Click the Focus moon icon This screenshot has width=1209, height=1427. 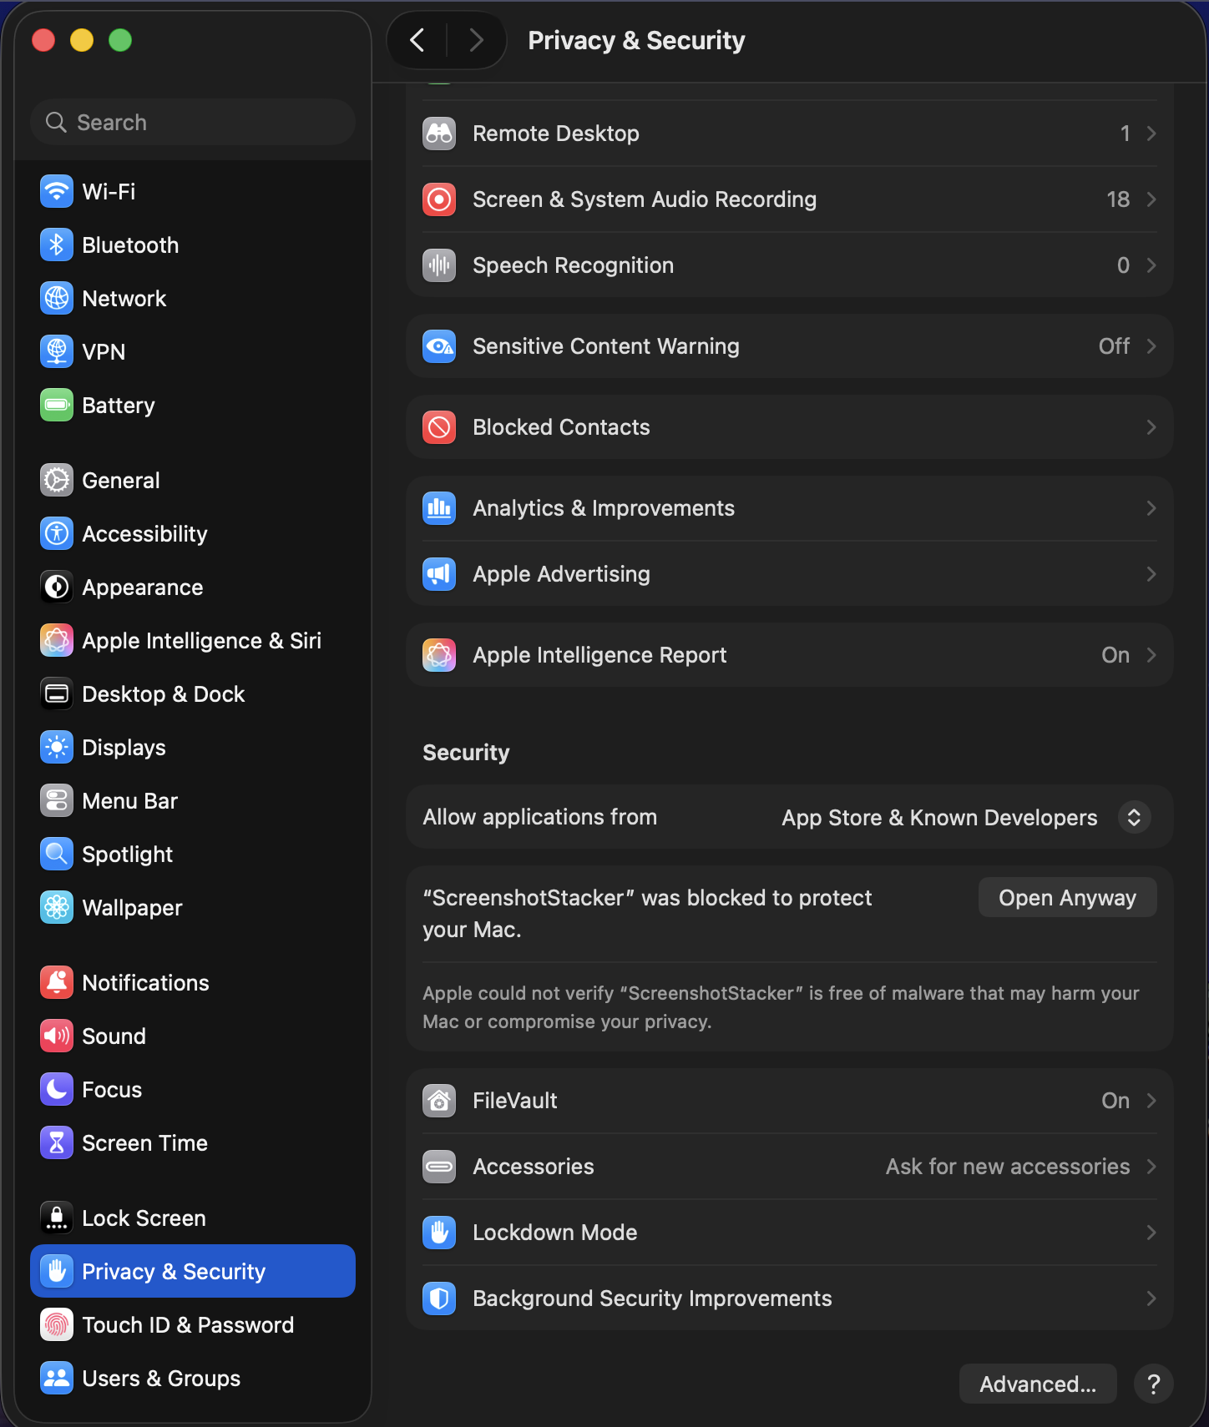pyautogui.click(x=57, y=1090)
